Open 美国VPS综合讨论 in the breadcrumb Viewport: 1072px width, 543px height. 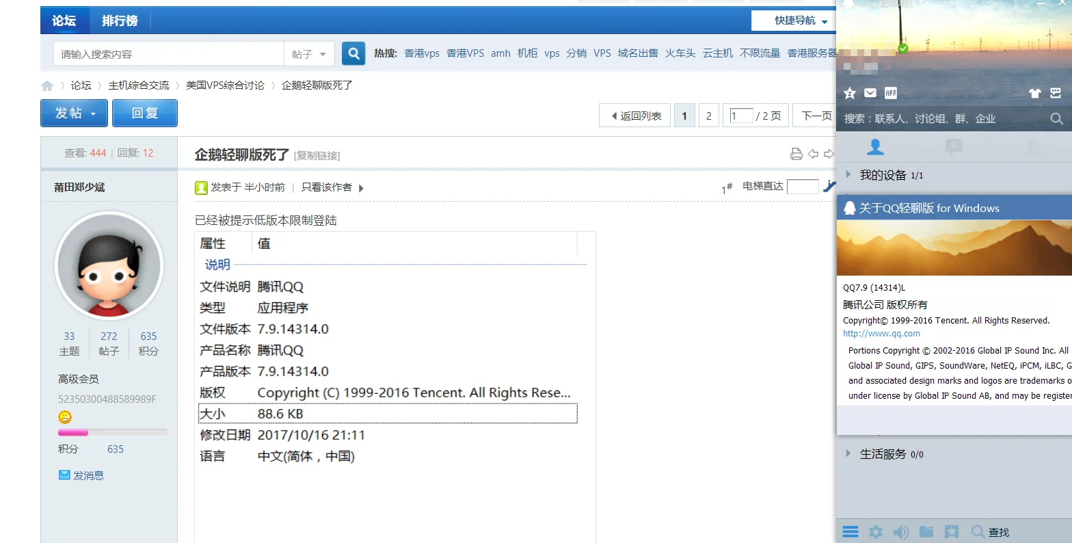click(225, 85)
